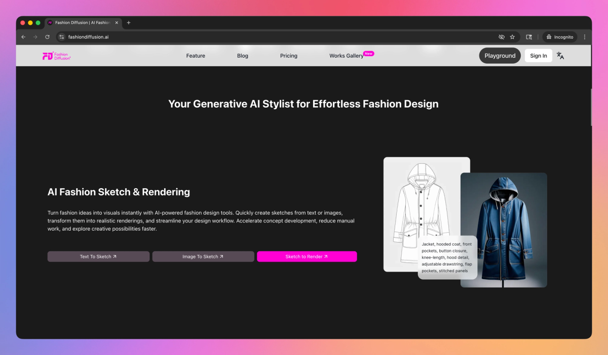Open reading mode search icon in toolbar
The width and height of the screenshot is (608, 355).
tap(529, 36)
